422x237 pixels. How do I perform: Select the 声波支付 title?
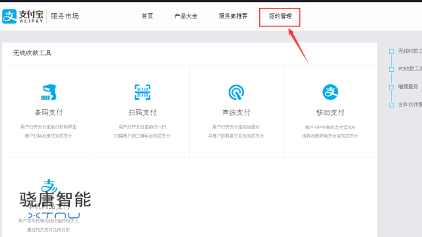pos(236,113)
